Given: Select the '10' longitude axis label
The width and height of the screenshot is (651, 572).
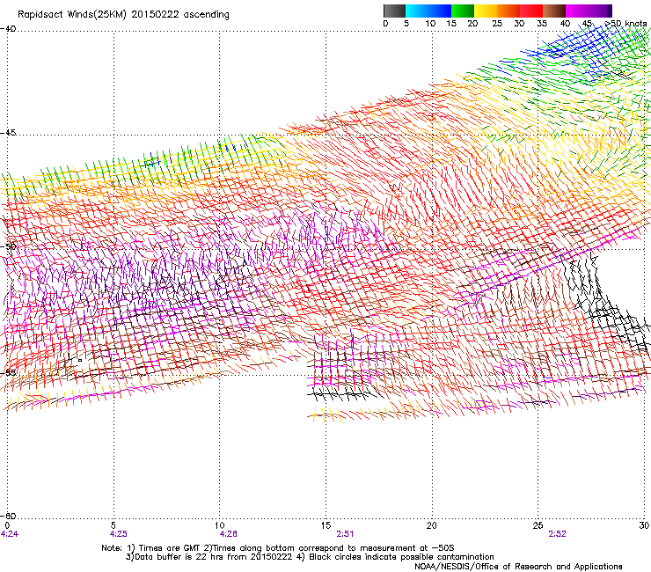Looking at the screenshot, I should click(x=220, y=525).
